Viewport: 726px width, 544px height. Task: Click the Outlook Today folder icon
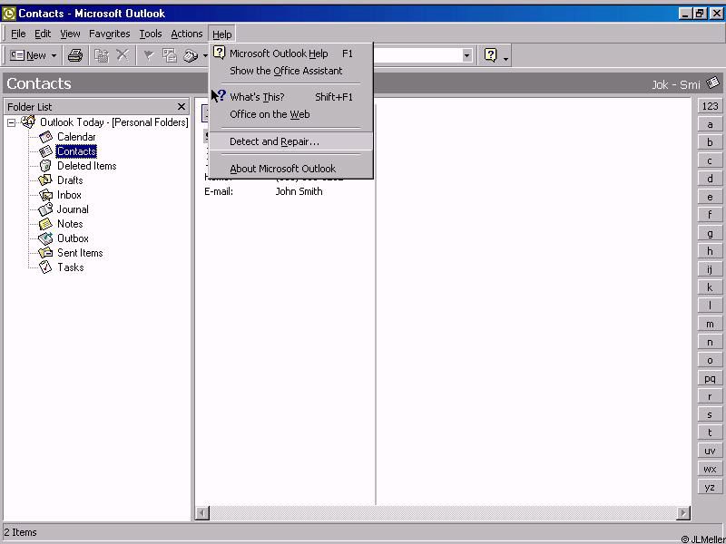click(x=28, y=122)
